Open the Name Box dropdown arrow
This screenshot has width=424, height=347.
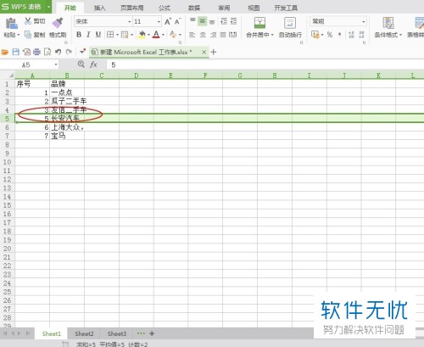coord(56,64)
